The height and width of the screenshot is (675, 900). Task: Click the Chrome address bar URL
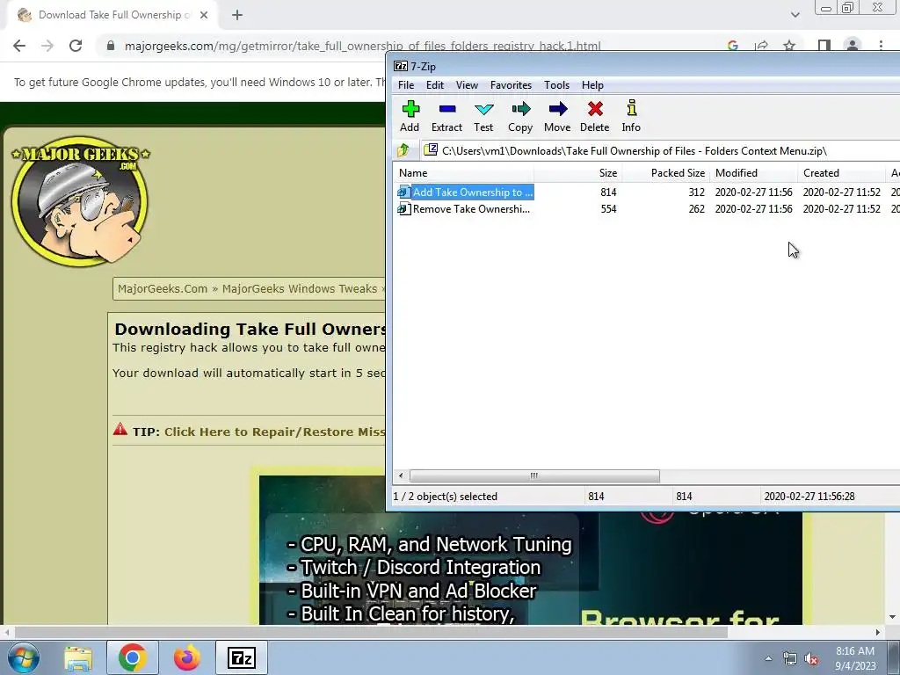pos(362,46)
